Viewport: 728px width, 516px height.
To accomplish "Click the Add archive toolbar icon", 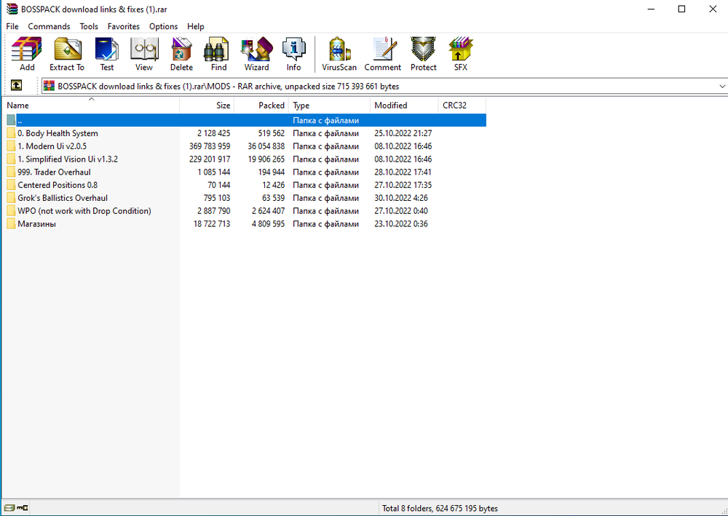I will click(x=27, y=54).
